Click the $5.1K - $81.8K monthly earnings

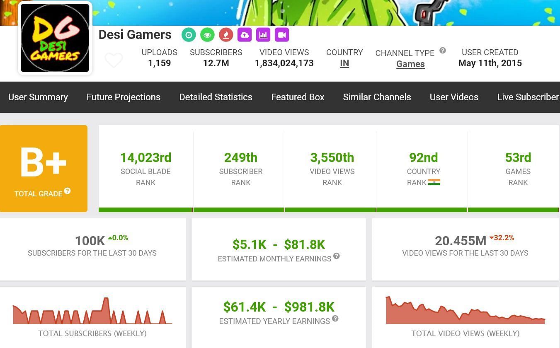[279, 245]
